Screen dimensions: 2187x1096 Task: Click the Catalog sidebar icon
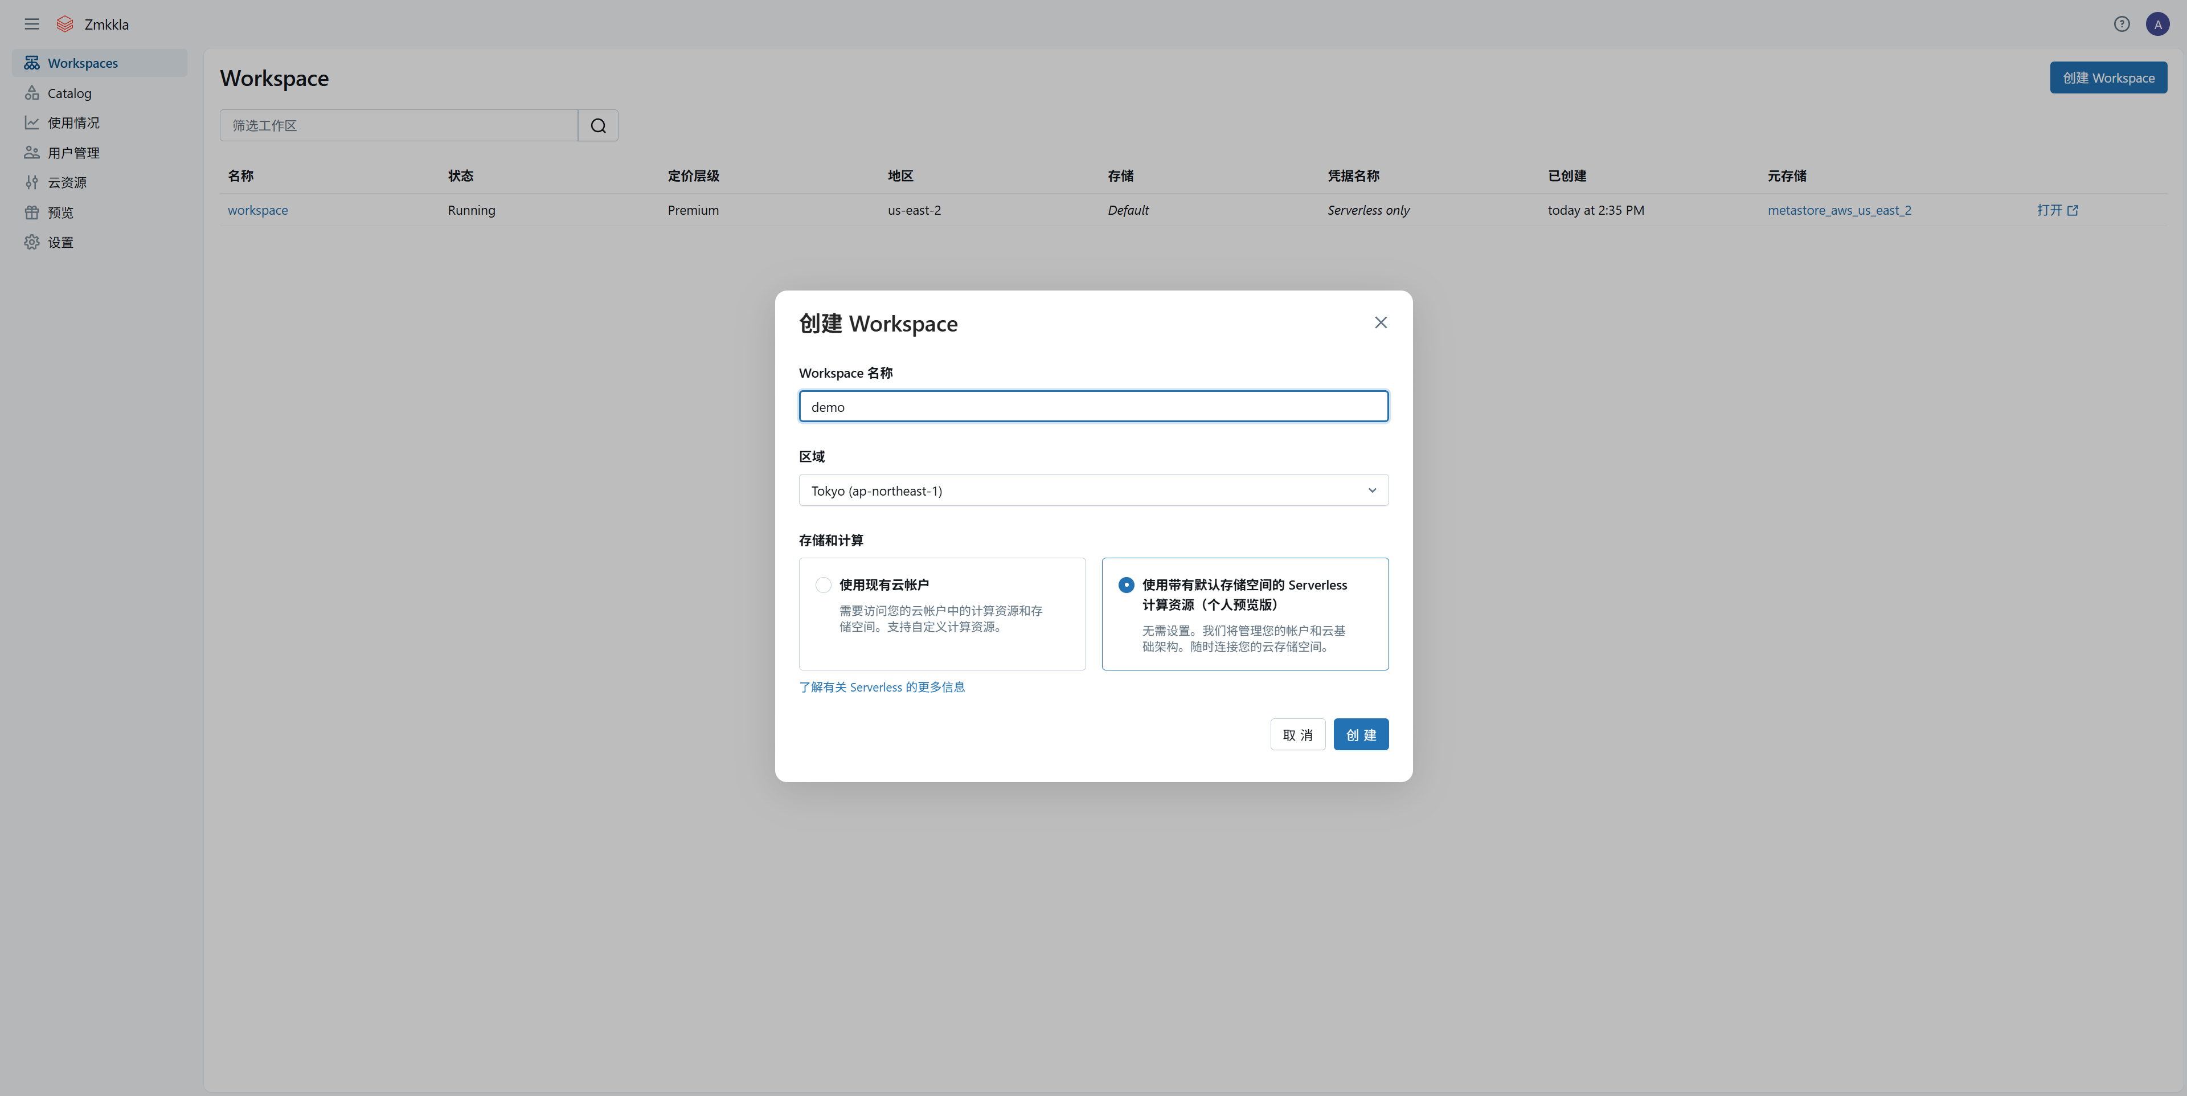(31, 92)
